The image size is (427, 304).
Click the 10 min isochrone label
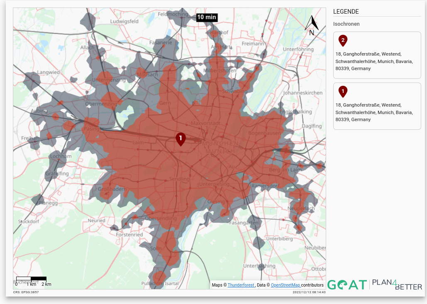click(206, 17)
